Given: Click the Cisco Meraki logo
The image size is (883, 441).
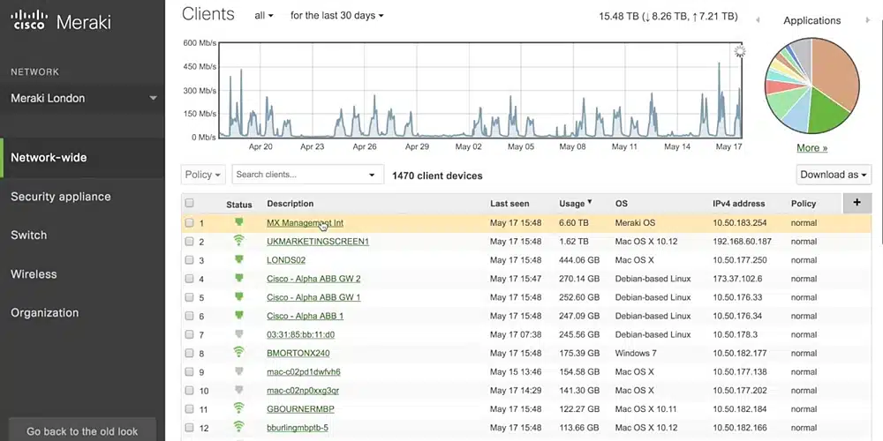Looking at the screenshot, I should 61,21.
